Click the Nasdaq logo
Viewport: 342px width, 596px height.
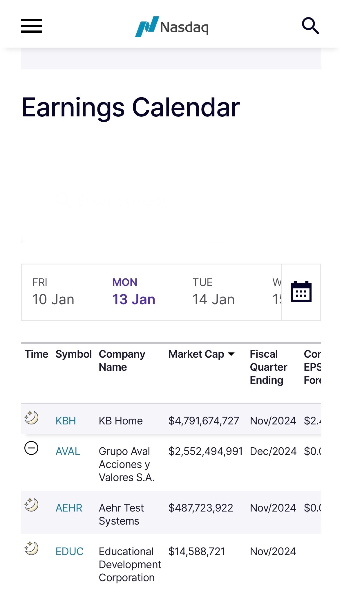(172, 27)
